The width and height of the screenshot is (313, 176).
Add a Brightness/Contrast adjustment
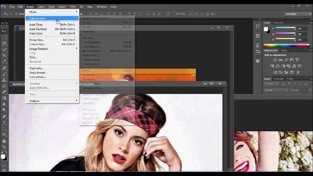pyautogui.click(x=275, y=60)
